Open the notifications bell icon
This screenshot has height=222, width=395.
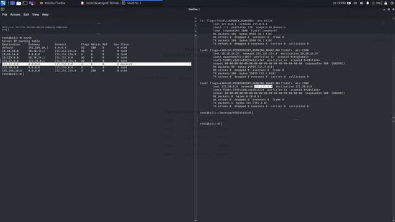click(x=368, y=3)
